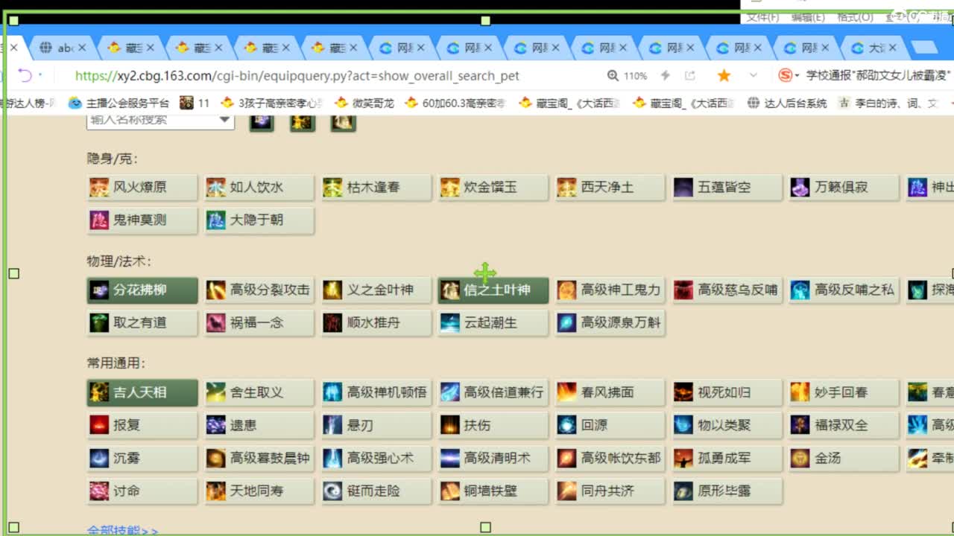This screenshot has height=536, width=954.
Task: Click the 妙手回春 skill icon
Action: coord(800,392)
